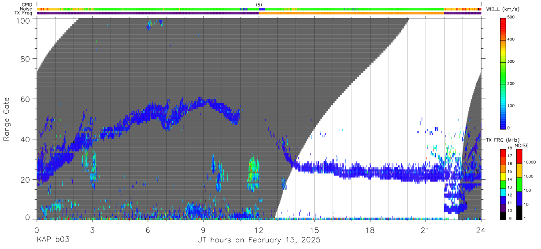541x249 pixels.
Task: Click the '3' hour tick on the time axis
Action: pos(92,230)
